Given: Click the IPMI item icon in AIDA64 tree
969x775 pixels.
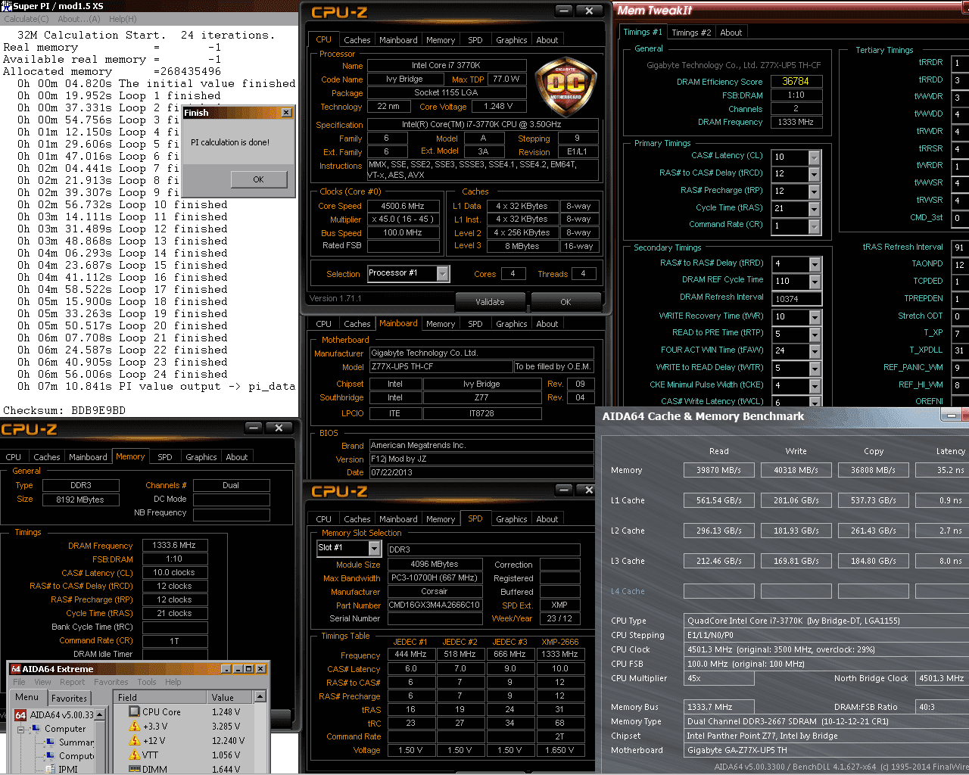Looking at the screenshot, I should [51, 769].
